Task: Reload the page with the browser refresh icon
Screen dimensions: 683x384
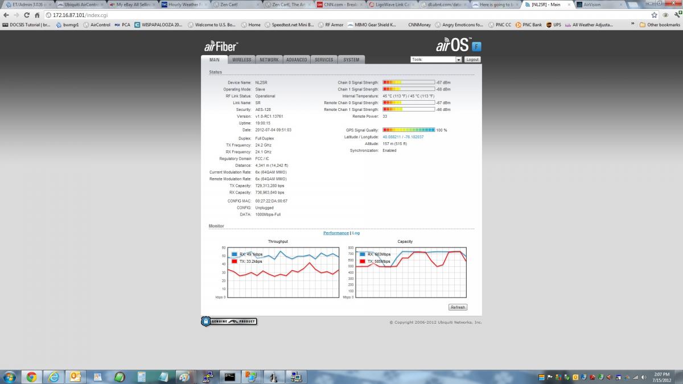Action: [x=26, y=15]
